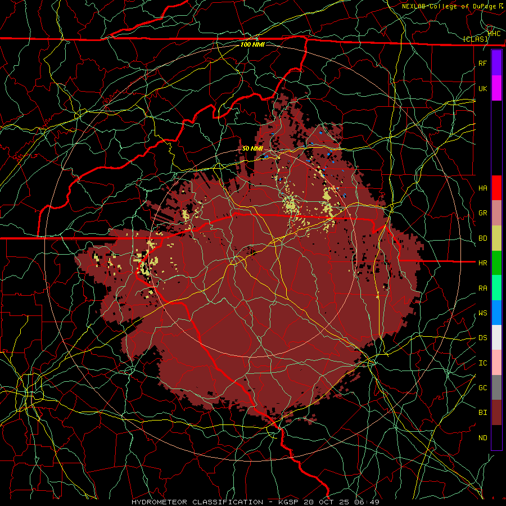This screenshot has width=506, height=506.
Task: Select the IC light pink legend swatch
Action: pyautogui.click(x=496, y=363)
